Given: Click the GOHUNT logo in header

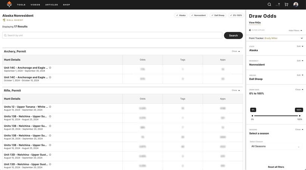Looking at the screenshot, I should click(x=9, y=4).
